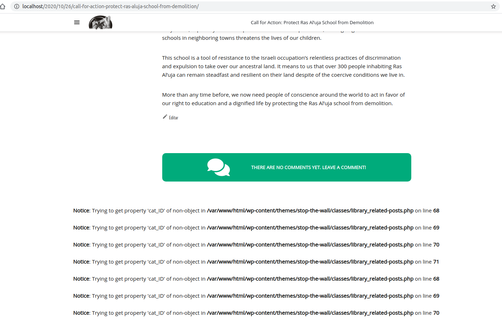Click the Editar edit post link

tap(174, 118)
